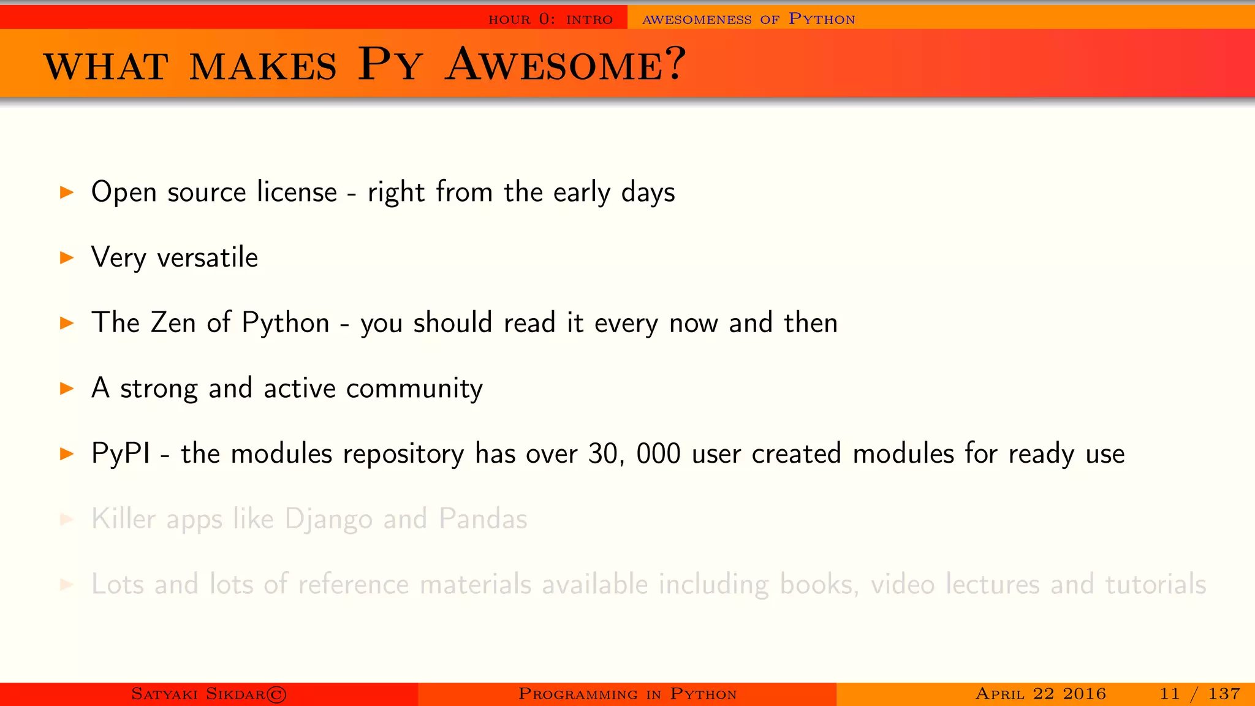The height and width of the screenshot is (706, 1255).
Task: Click the bullet triangle beside 'A strong and active'
Action: (x=67, y=389)
